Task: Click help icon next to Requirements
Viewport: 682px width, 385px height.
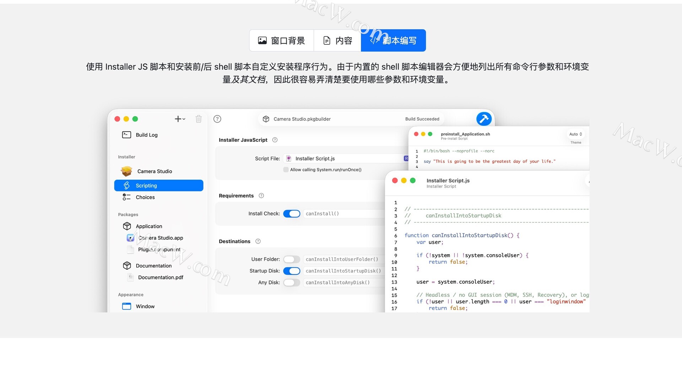Action: (261, 196)
